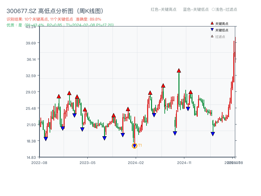This screenshot has width=261, height=196.
Task: Select the red high triangle around 2024-04 near 28.8
Action: pos(150,93)
